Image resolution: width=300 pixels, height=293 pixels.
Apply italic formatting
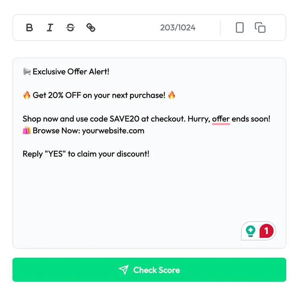[50, 28]
